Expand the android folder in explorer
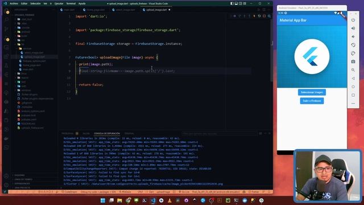This screenshot has width=364, height=205. pos(26,32)
